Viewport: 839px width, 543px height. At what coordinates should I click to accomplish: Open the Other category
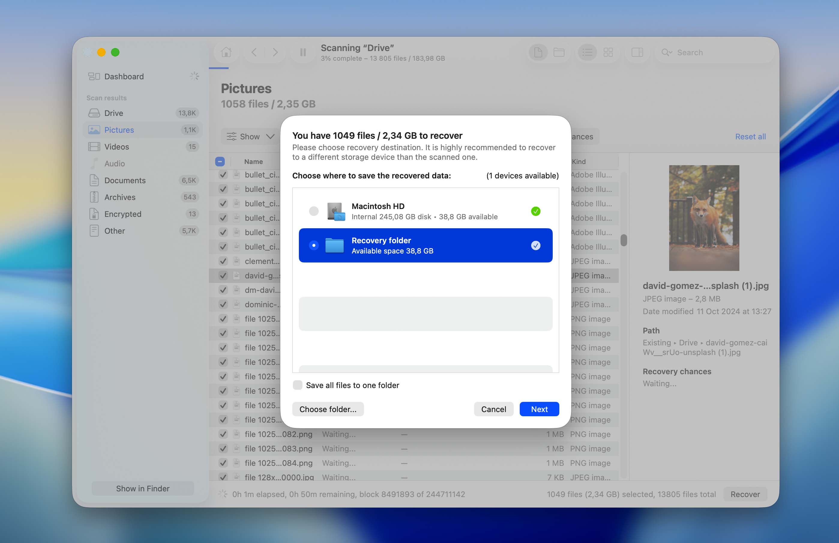click(143, 231)
